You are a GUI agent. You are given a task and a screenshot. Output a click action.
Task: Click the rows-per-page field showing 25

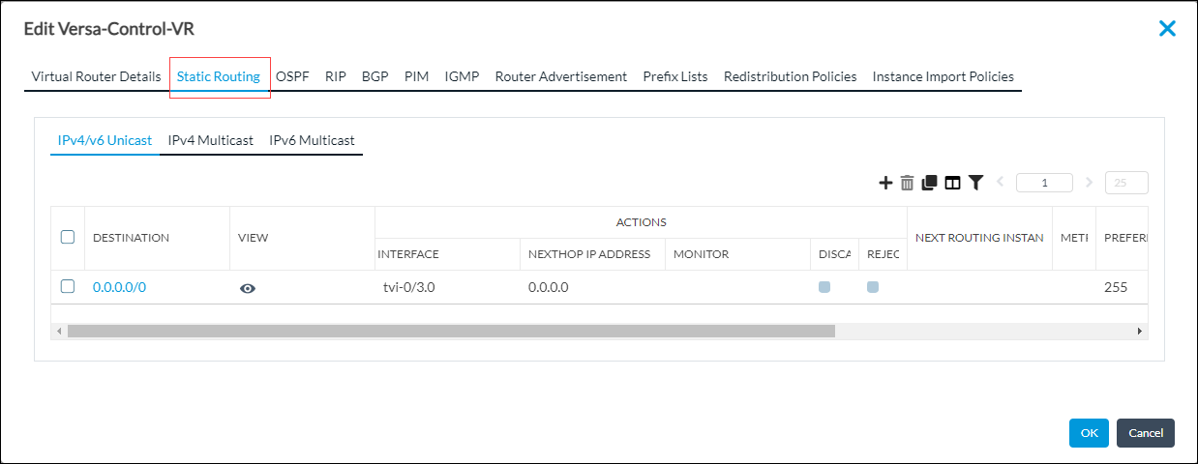[1126, 183]
